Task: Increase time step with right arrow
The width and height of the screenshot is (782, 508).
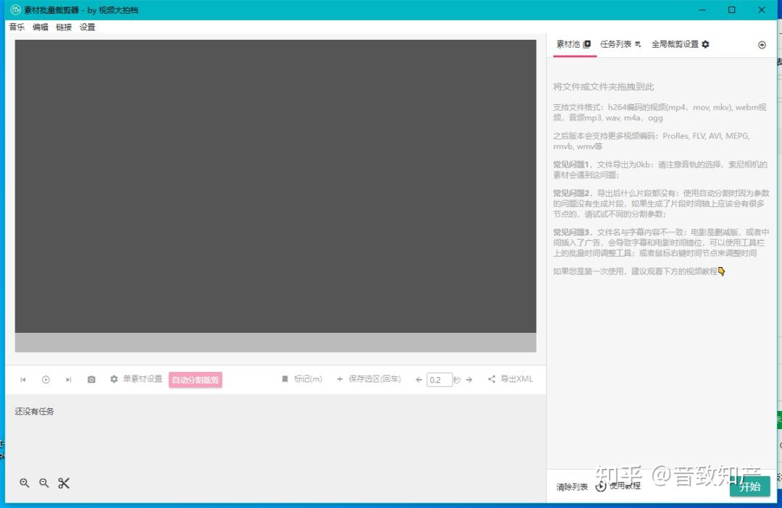Action: coord(469,380)
